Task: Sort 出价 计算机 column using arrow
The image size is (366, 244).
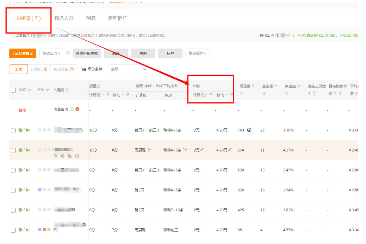Action: 206,95
